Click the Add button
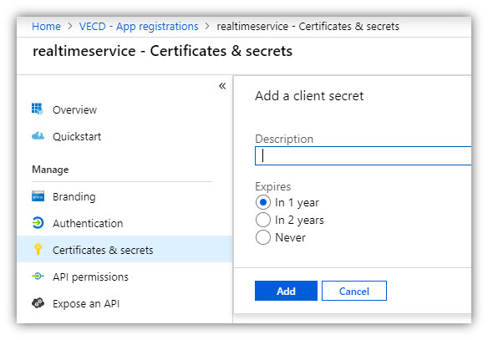 286,291
